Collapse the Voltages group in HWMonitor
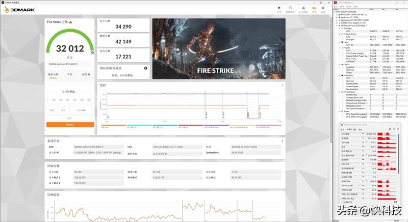408x222 pixels. 340,29
